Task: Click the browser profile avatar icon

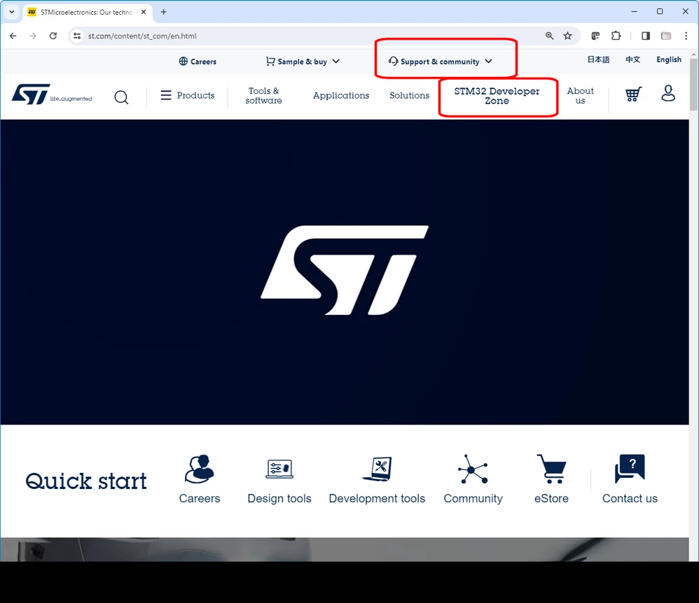Action: (x=666, y=36)
